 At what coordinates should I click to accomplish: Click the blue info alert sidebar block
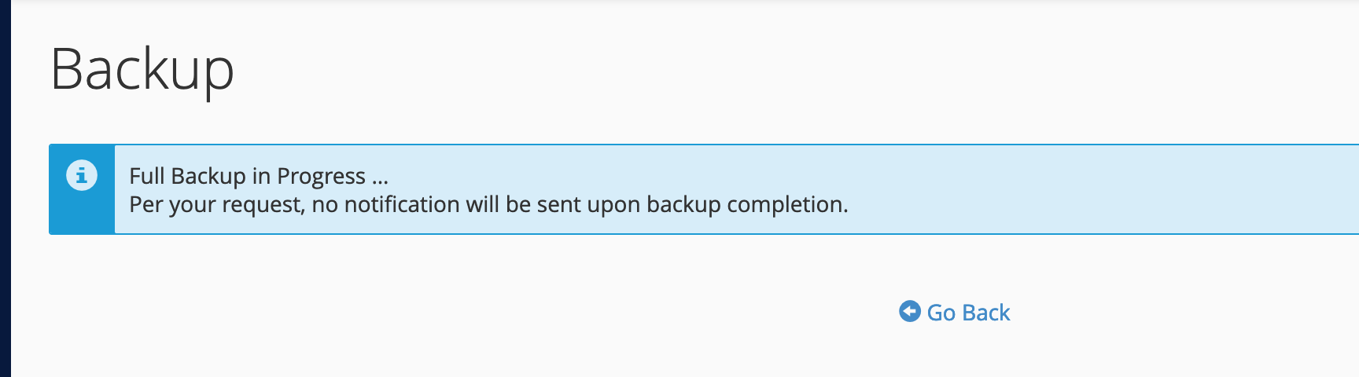point(82,189)
